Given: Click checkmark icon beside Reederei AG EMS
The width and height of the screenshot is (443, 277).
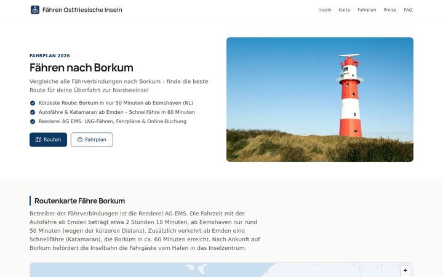Looking at the screenshot, I should [x=33, y=121].
